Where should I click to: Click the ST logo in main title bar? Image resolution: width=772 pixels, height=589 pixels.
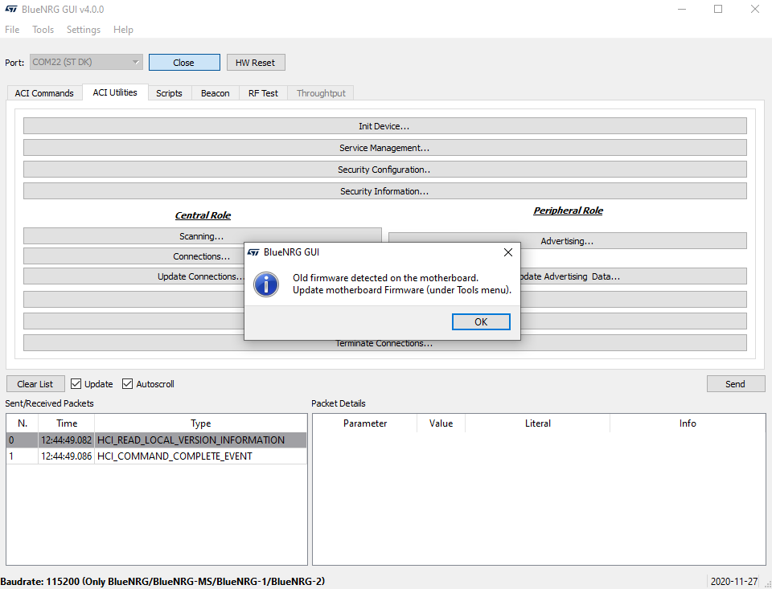pos(10,10)
